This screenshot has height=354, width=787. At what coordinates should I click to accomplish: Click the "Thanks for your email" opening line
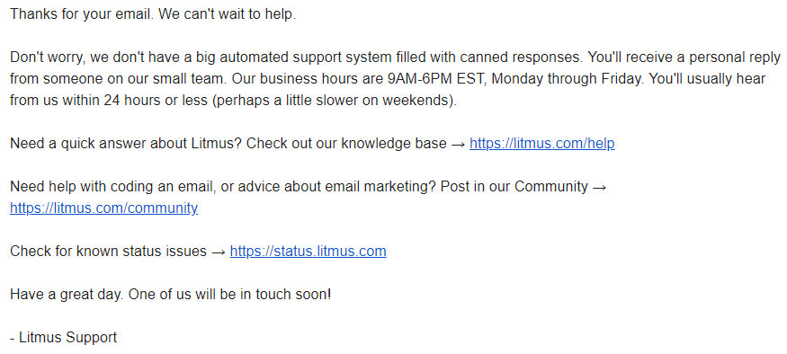click(82, 14)
